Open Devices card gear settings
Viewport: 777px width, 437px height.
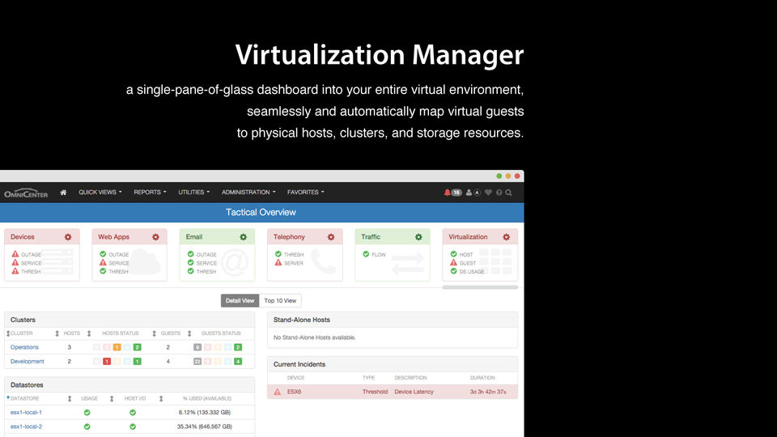[x=68, y=237]
